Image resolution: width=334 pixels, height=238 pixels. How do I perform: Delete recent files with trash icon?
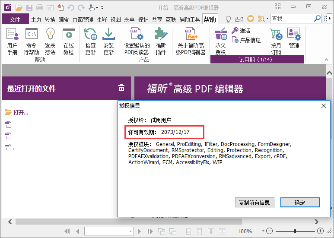point(121,88)
